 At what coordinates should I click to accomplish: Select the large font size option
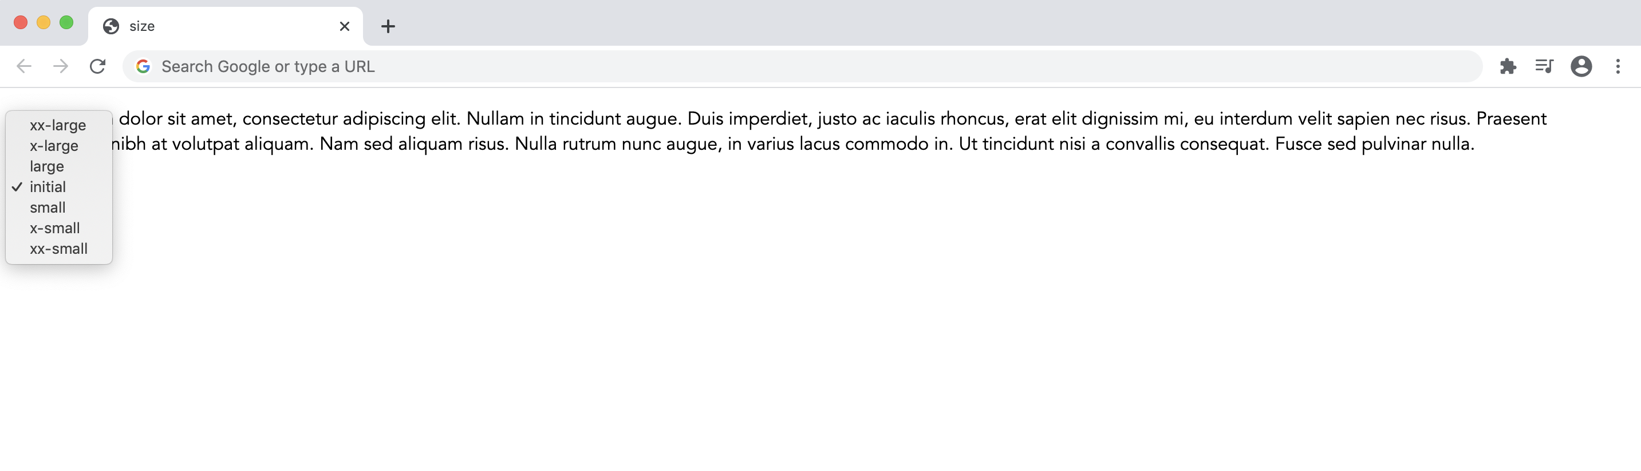click(47, 166)
